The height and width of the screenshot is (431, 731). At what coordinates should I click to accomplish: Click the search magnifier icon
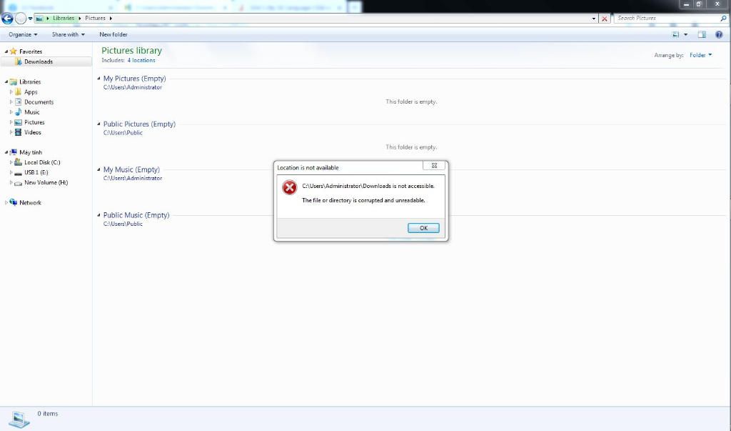[x=723, y=18]
